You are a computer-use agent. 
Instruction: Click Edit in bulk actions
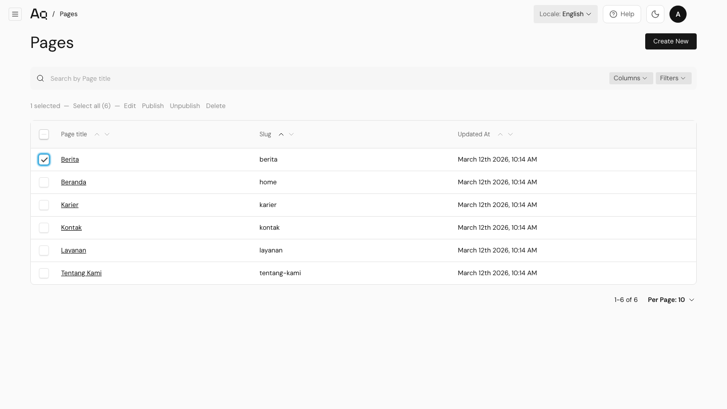[x=130, y=106]
